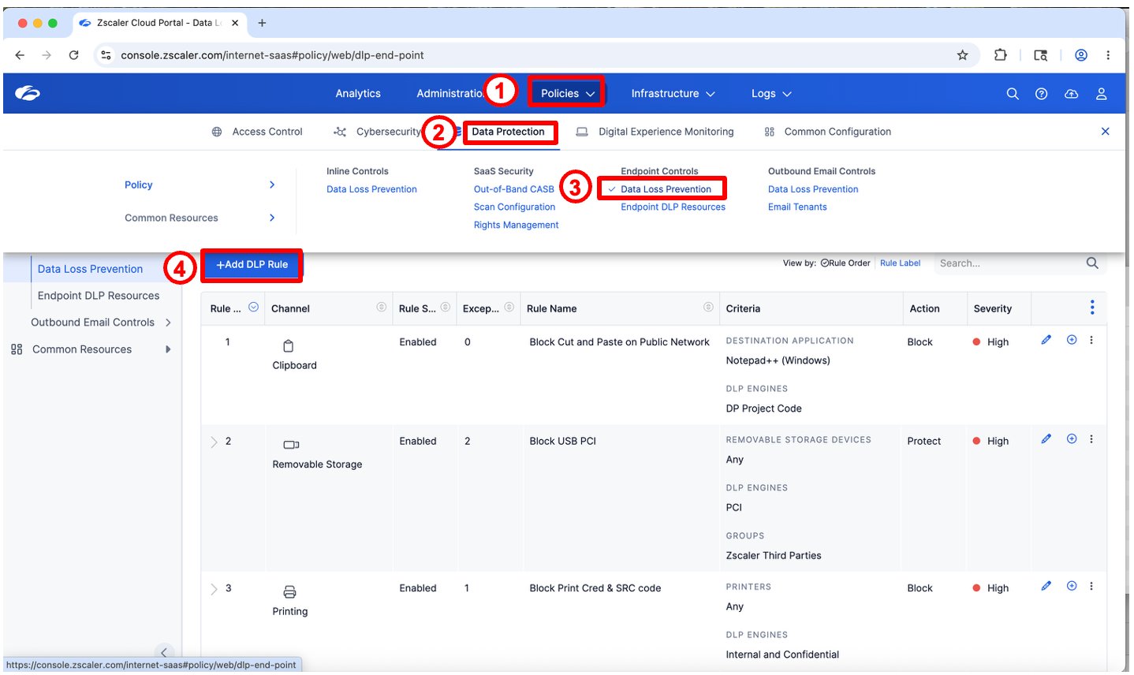Click the Exceptions column filter icon
This screenshot has height=675, width=1134.
509,308
